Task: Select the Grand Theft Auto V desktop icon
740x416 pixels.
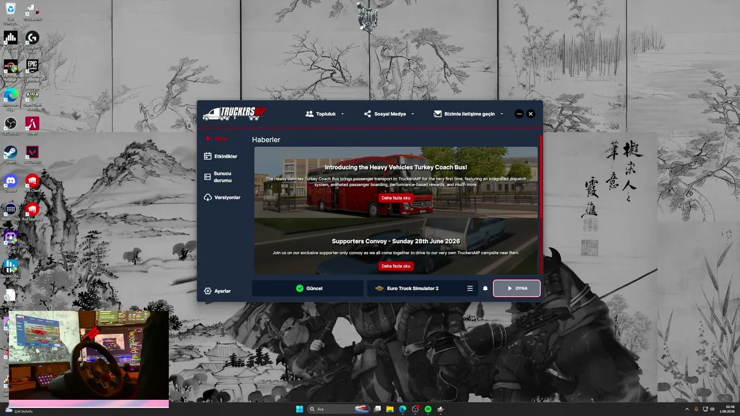Action: [x=32, y=98]
